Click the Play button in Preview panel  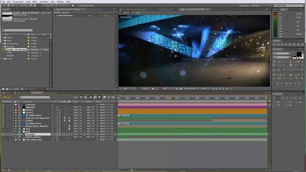coord(282,44)
